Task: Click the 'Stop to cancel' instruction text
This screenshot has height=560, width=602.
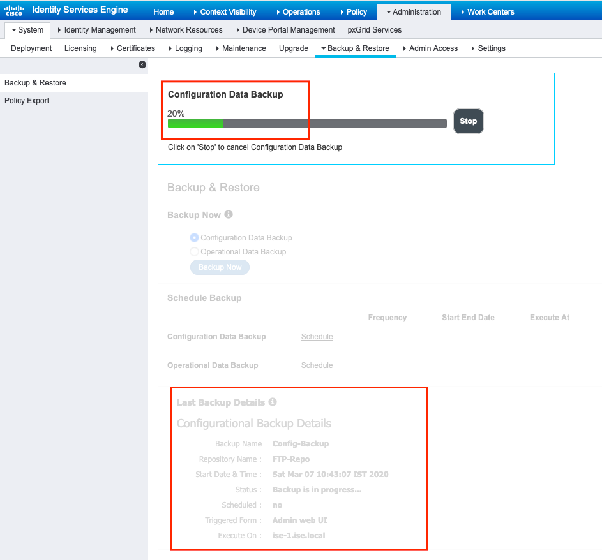Action: point(255,147)
